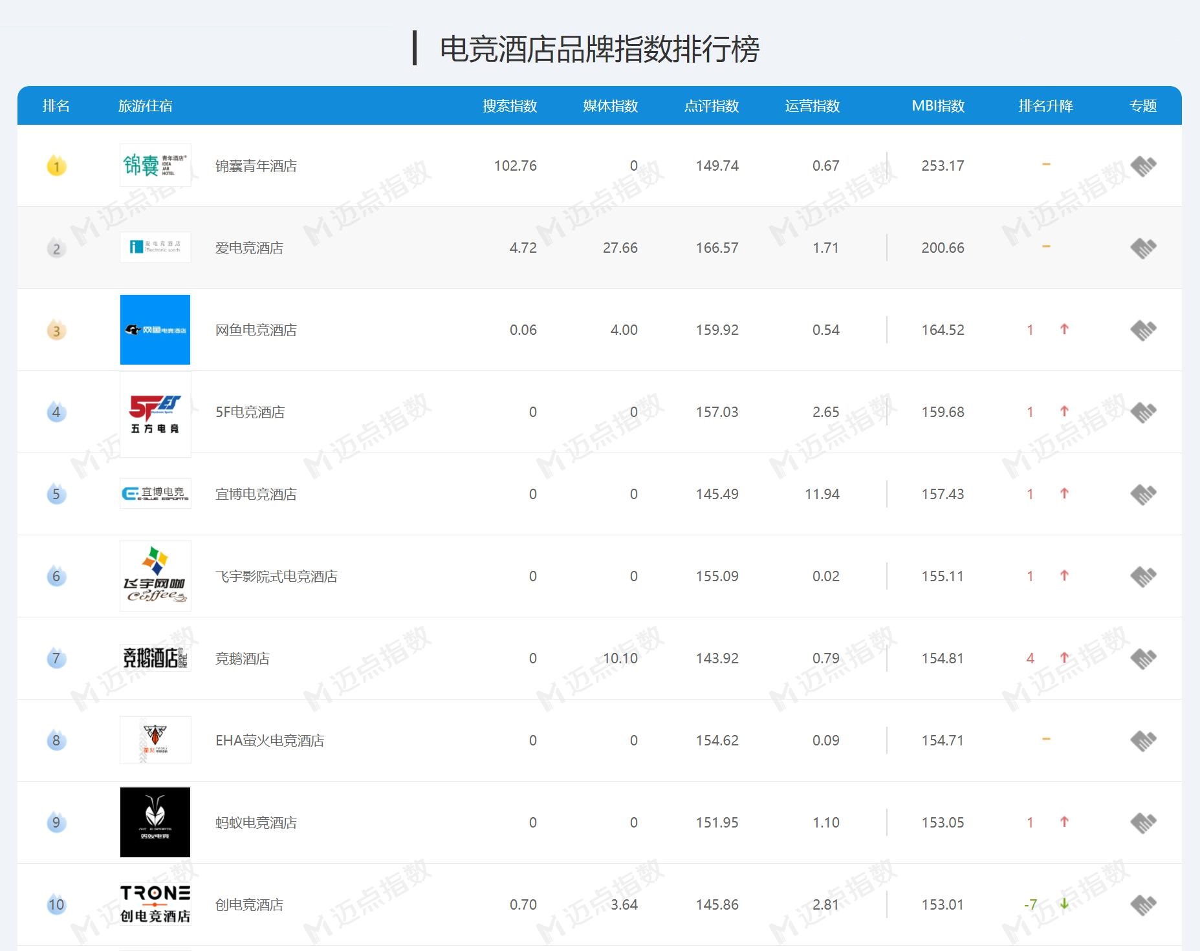Click the 创电竞酒店 brand name
Screen dimensions: 1200x951
coord(249,905)
